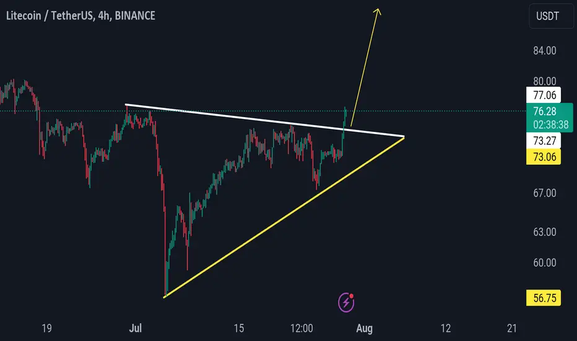
Task: Open the USDT currency selector
Action: click(x=550, y=16)
